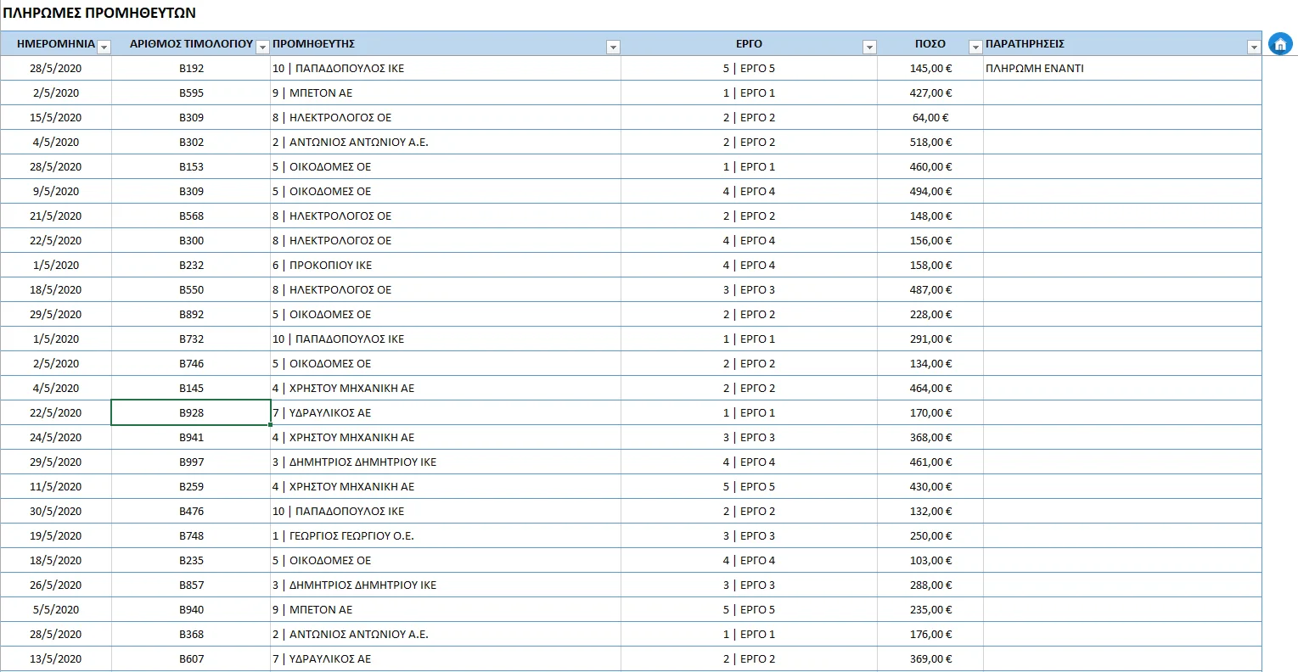Select invoice B309 dated 15/5/2020
The image size is (1298, 672).
[x=191, y=117]
